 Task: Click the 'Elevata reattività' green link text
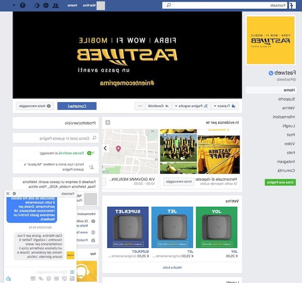71,153
